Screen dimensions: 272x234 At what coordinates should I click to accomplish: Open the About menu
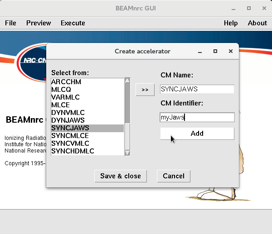pyautogui.click(x=257, y=23)
